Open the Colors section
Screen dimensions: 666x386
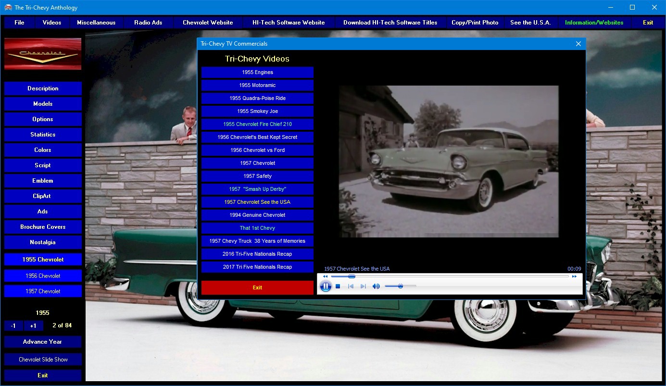43,150
